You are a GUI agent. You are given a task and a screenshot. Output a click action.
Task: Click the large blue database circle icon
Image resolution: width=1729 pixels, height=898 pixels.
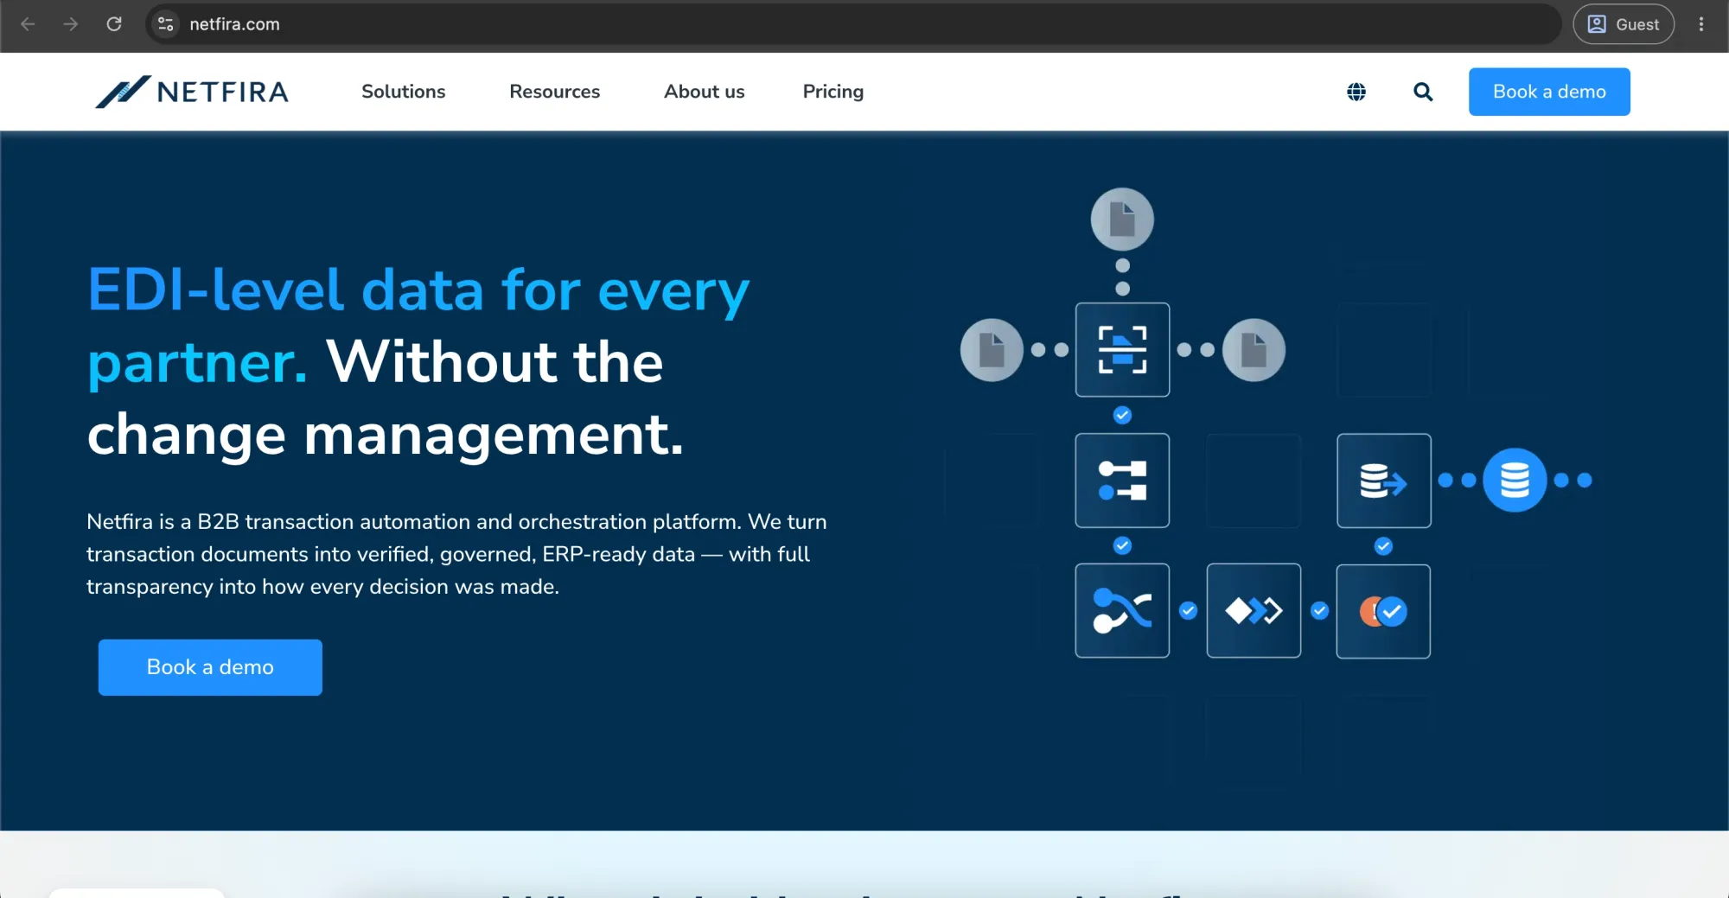point(1515,481)
